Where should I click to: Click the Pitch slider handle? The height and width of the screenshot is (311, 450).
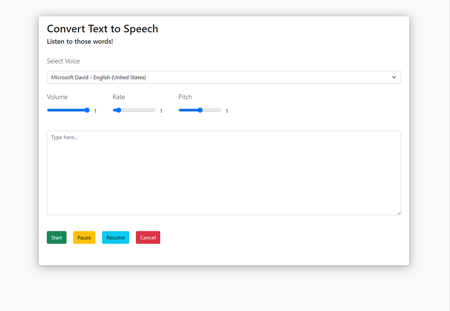click(x=200, y=110)
